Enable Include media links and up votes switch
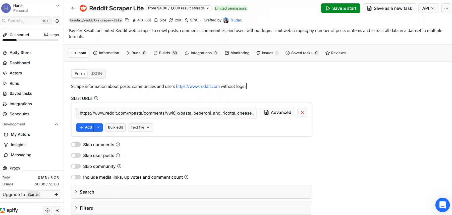The width and height of the screenshot is (452, 215). tap(76, 177)
